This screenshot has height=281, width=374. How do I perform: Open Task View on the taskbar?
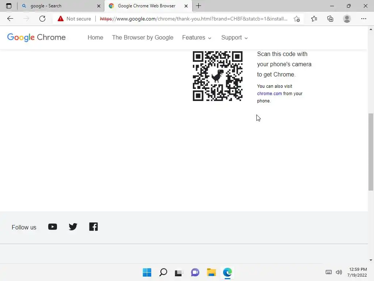[x=179, y=272]
